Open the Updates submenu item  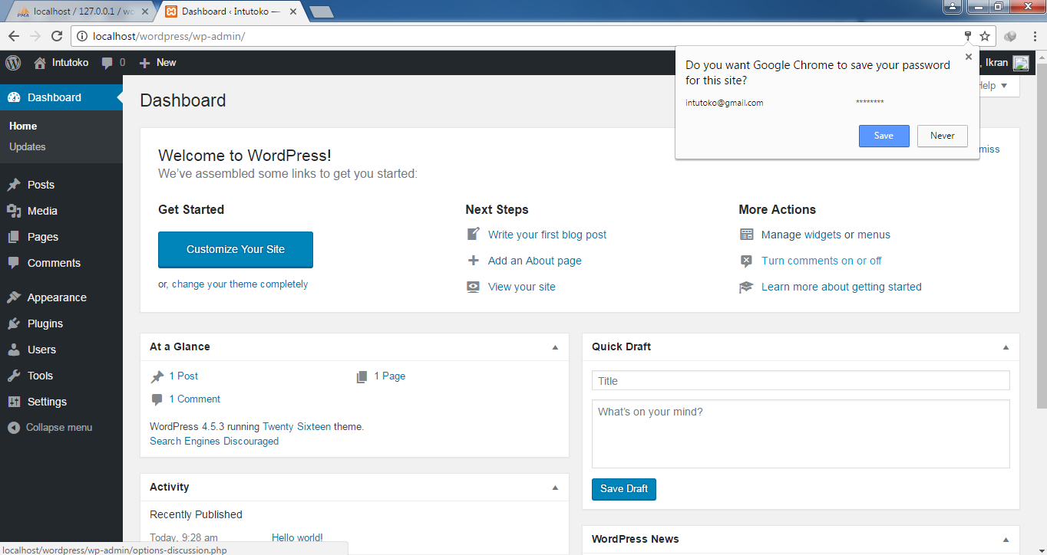28,146
